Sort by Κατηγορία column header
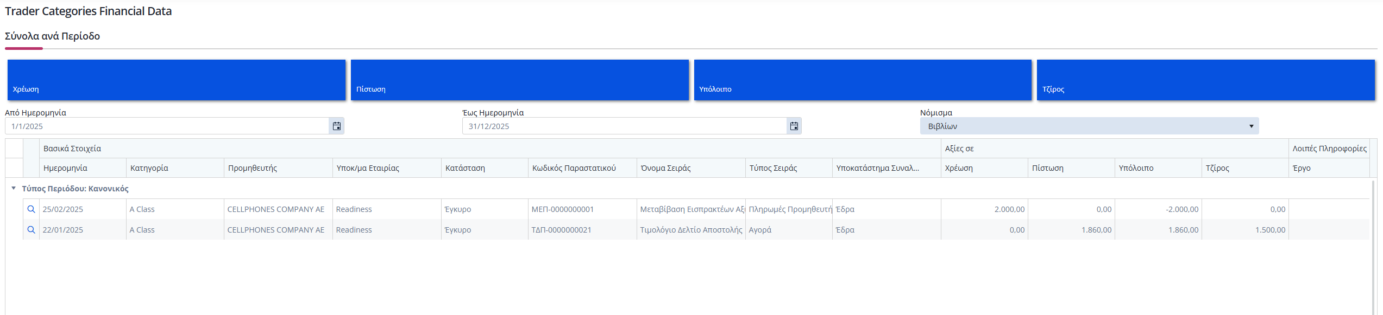Image resolution: width=1383 pixels, height=315 pixels. 175,168
